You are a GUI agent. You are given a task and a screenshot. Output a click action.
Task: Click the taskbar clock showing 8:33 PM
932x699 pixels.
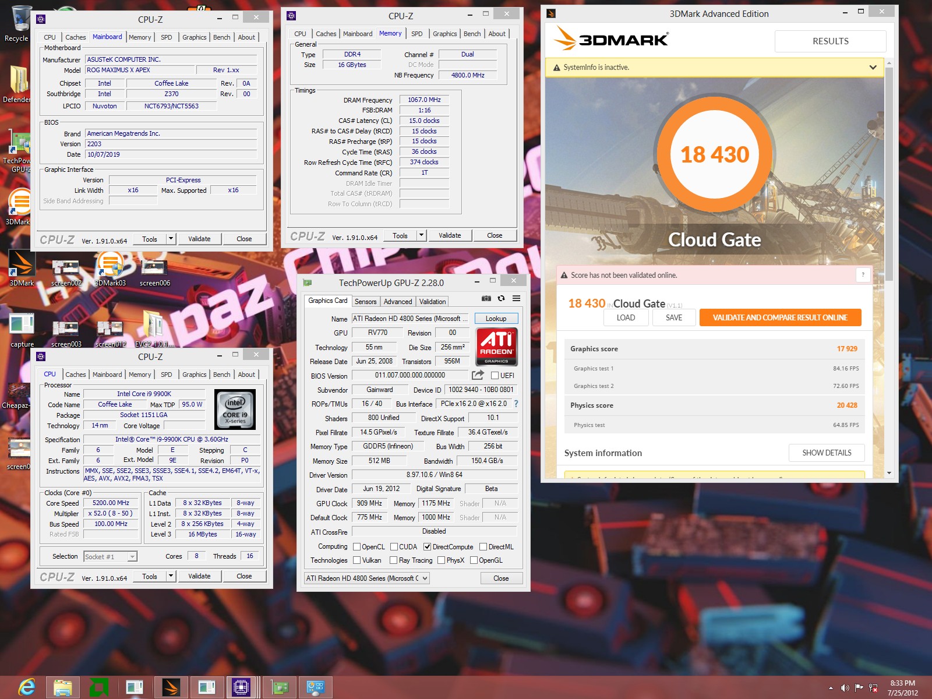[902, 688]
